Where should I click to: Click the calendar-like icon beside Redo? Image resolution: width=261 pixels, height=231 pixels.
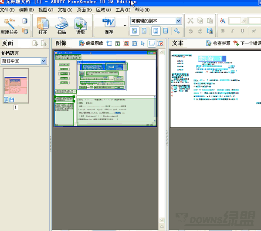[x=210, y=31]
